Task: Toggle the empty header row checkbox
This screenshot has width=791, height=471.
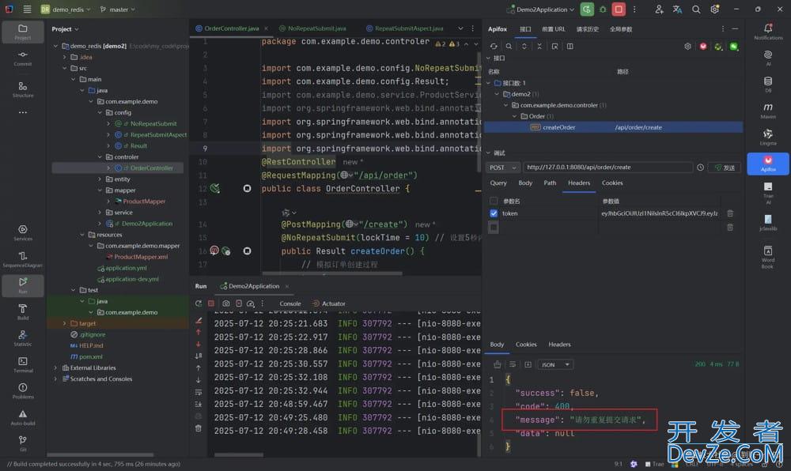Action: [x=494, y=227]
